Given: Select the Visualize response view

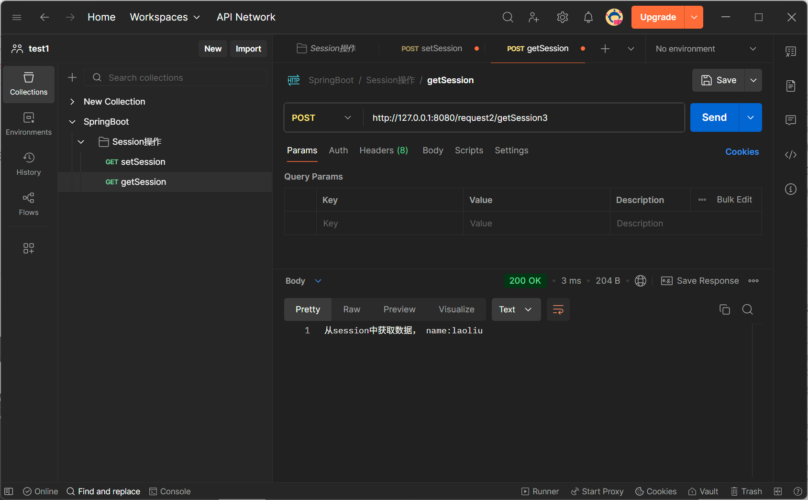Looking at the screenshot, I should pos(456,309).
